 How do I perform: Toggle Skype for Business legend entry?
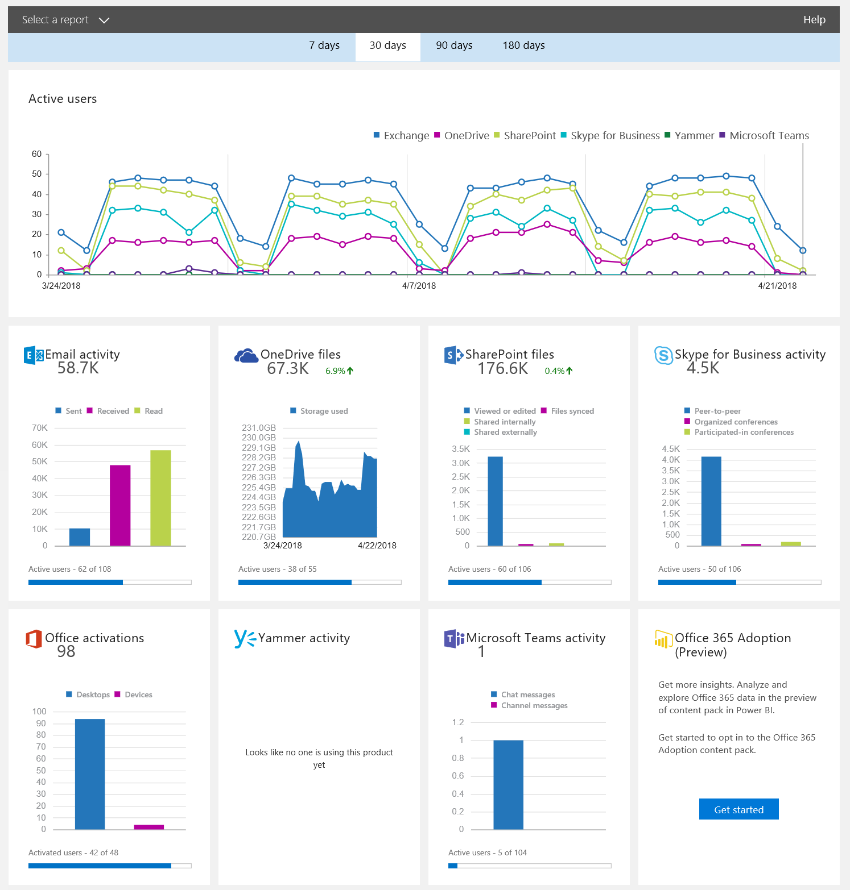[610, 135]
